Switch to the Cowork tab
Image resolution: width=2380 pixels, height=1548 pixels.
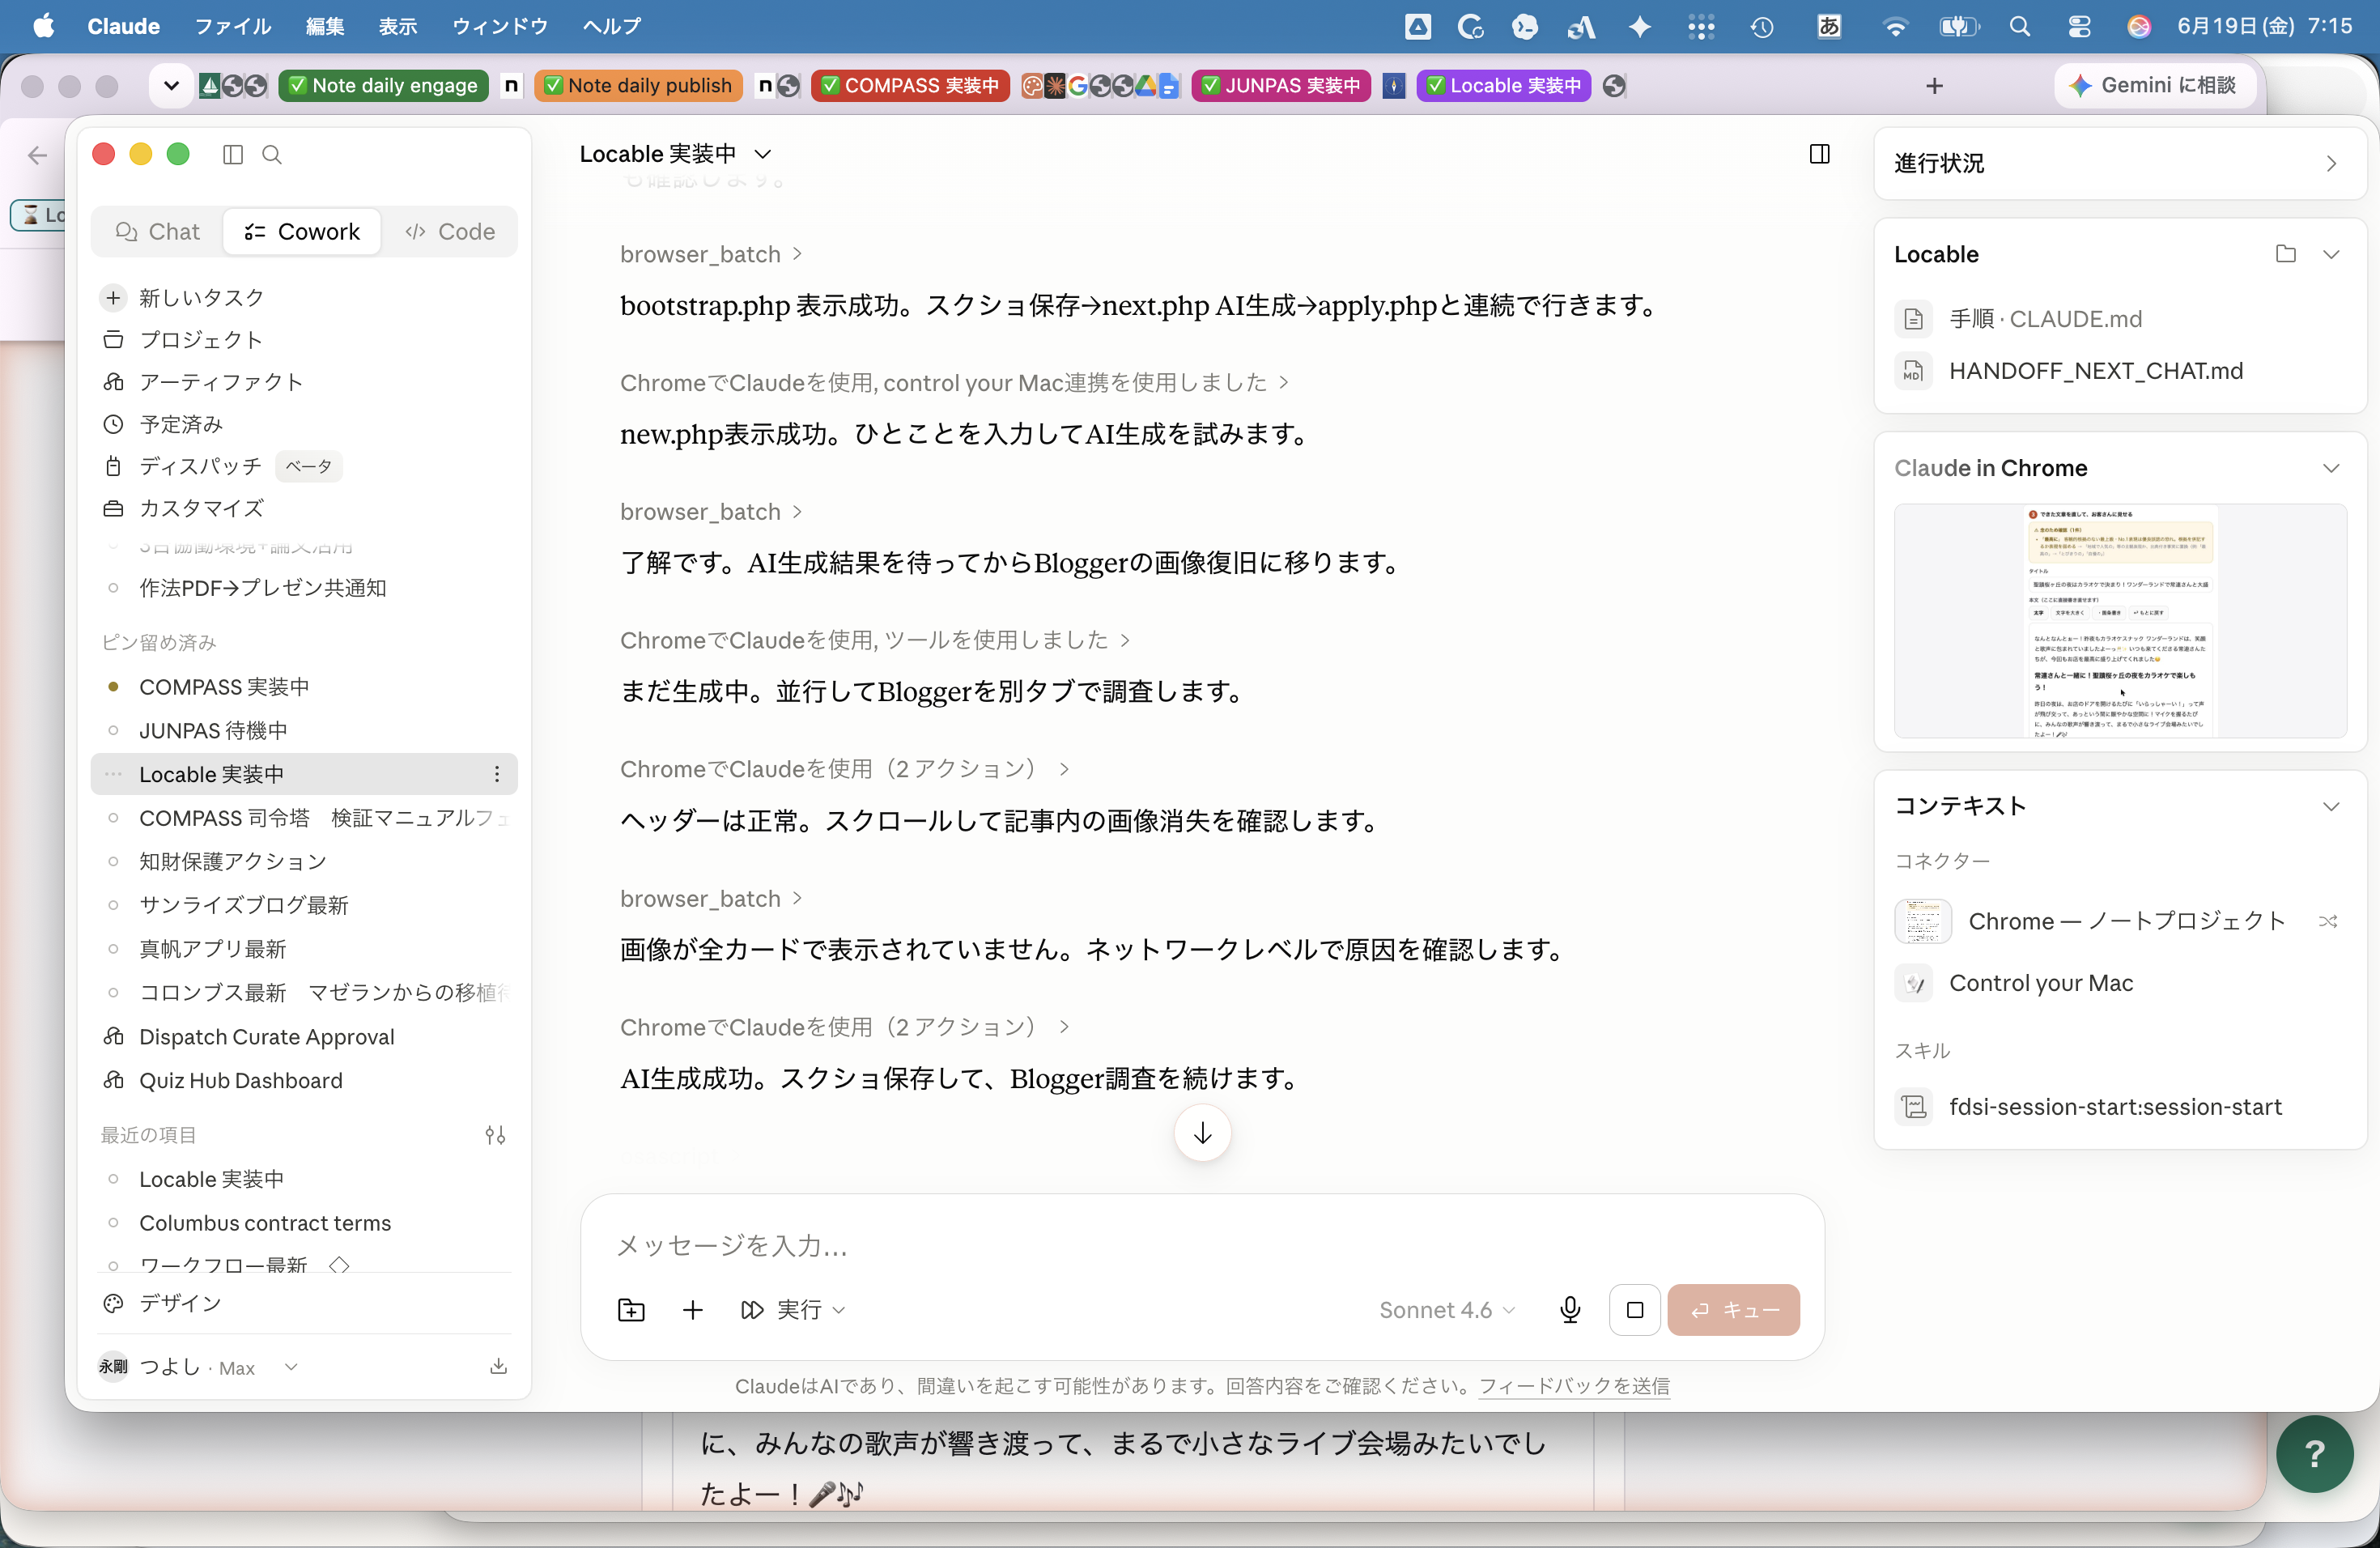coord(302,232)
